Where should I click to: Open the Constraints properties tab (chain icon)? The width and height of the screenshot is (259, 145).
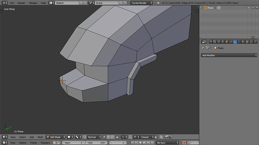coord(231,42)
